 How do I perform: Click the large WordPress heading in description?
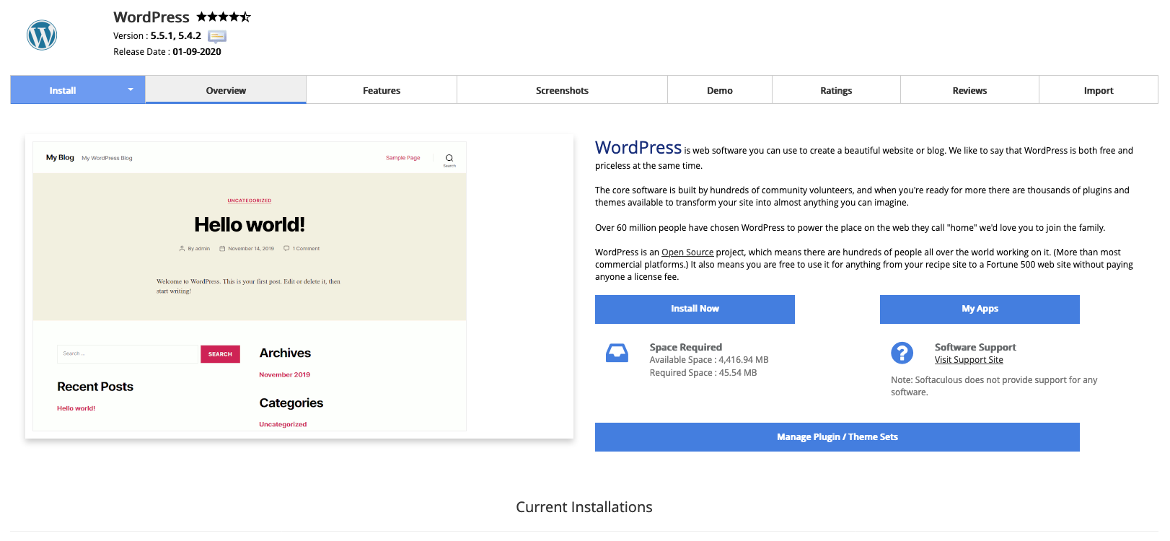[638, 148]
